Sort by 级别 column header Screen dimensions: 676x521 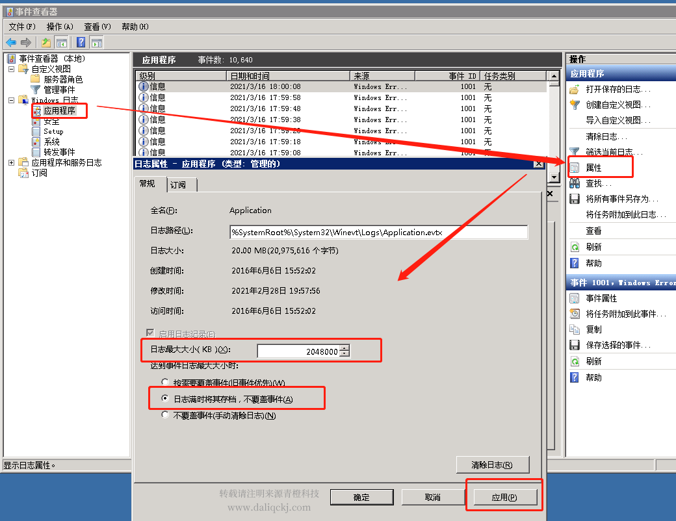point(181,76)
